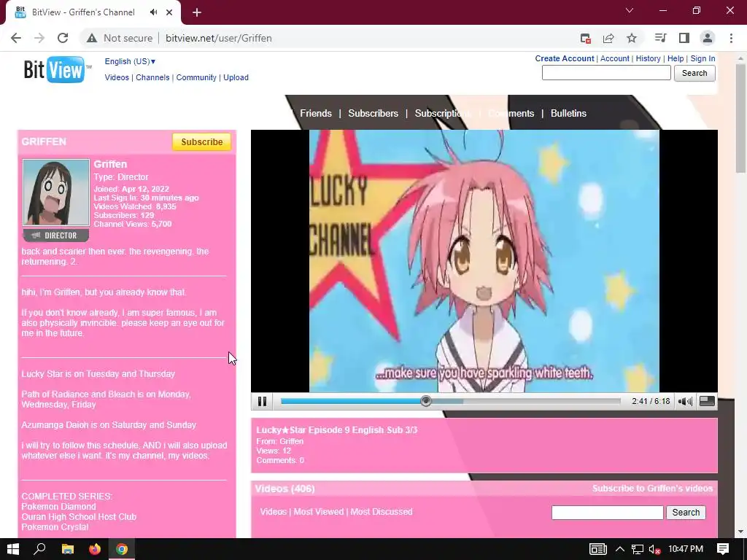Click the Griffen username link
This screenshot has width=747, height=560.
point(110,164)
